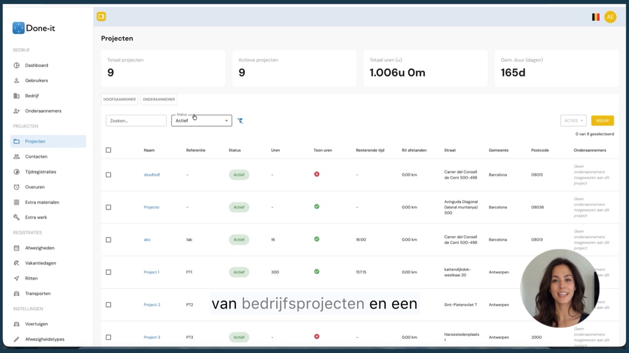629x353 pixels.
Task: Select the Hoofdaannemer tab
Action: pyautogui.click(x=120, y=100)
